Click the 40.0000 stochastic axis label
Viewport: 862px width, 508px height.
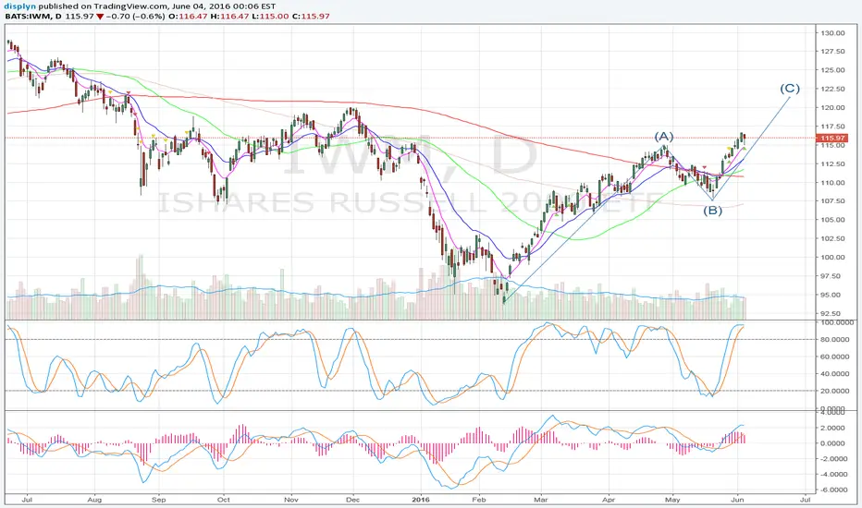tap(835, 374)
